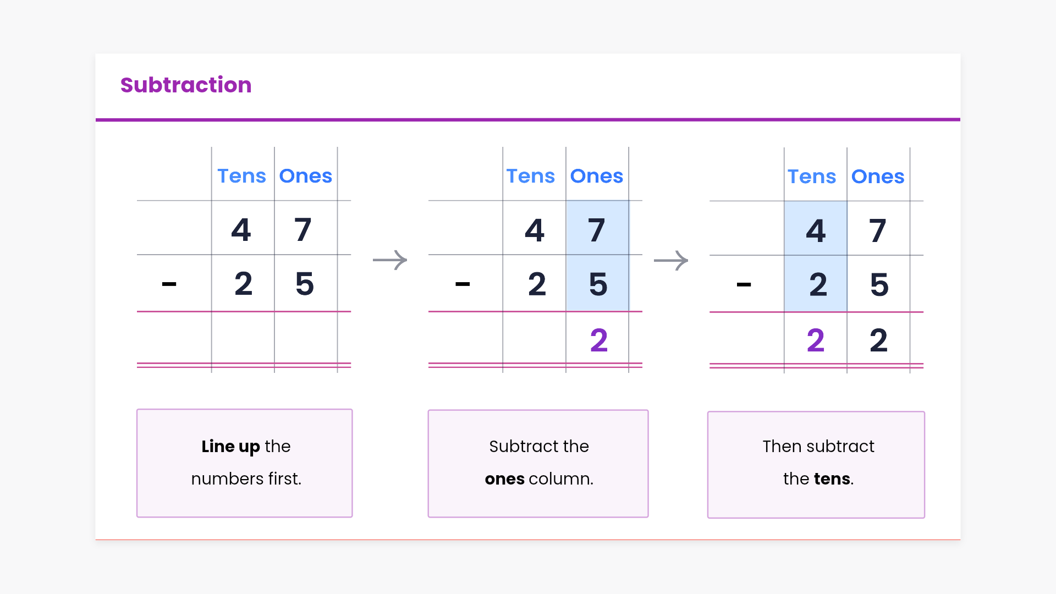Click the purple 2 answer in the third grid

[816, 340]
